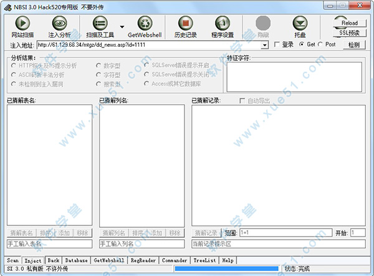Switch to the Help tab
Screen dimensions: 374x276
(x=228, y=260)
